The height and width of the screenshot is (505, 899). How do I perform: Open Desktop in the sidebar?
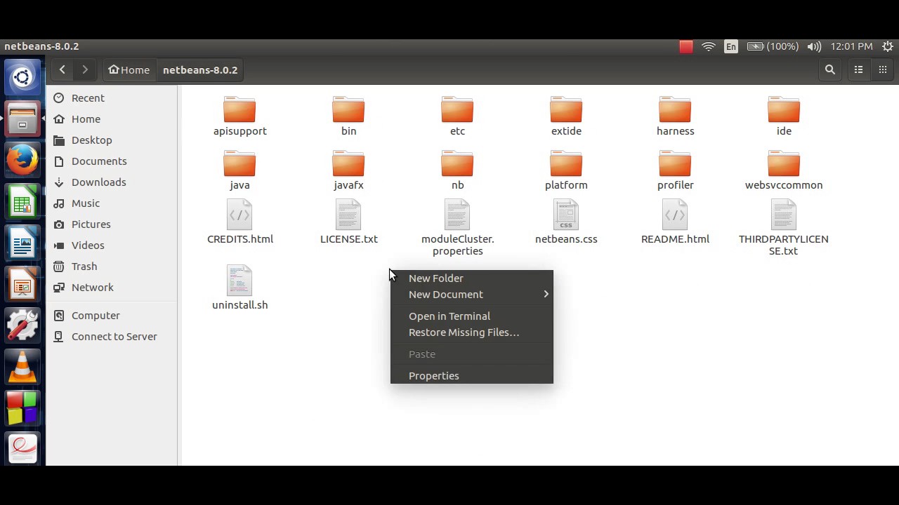tap(112, 140)
